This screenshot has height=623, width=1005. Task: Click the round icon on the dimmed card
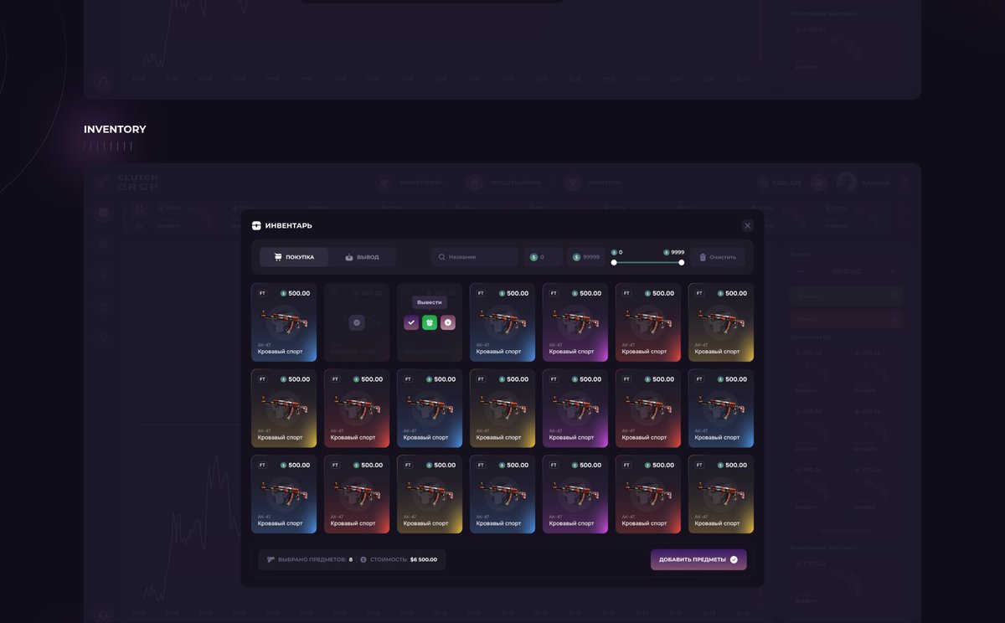point(357,322)
